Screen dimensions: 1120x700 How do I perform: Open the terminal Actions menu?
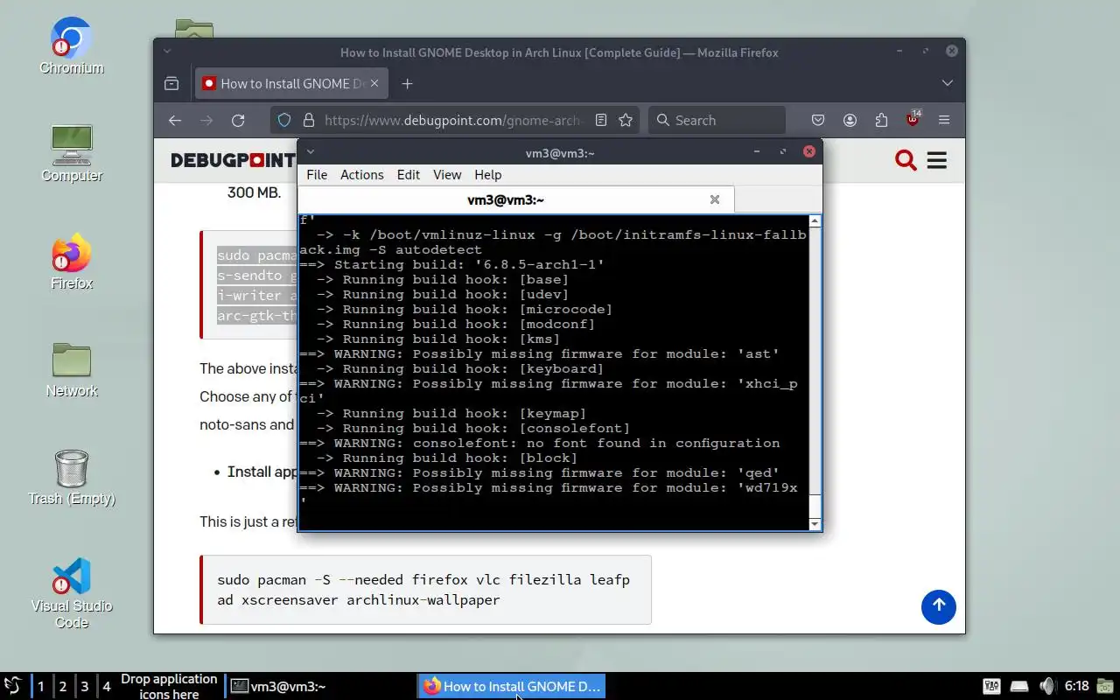362,175
